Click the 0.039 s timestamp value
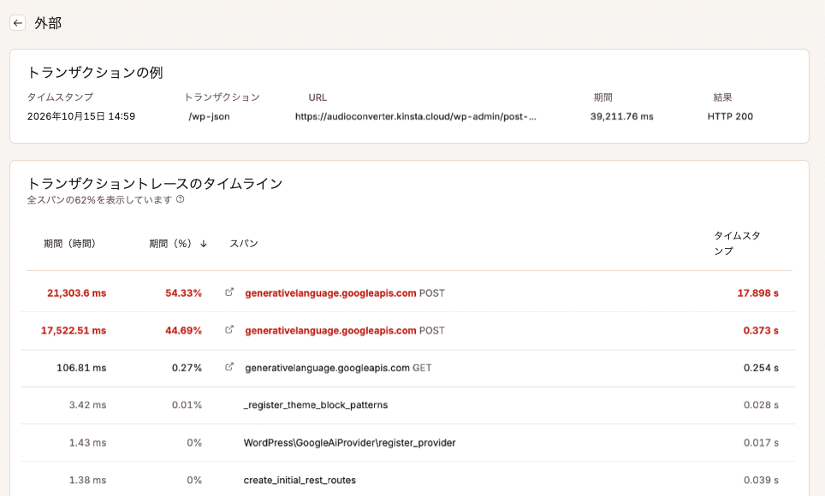This screenshot has height=496, width=825. click(761, 481)
